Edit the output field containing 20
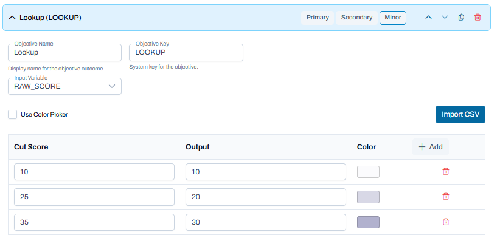 pyautogui.click(x=266, y=197)
